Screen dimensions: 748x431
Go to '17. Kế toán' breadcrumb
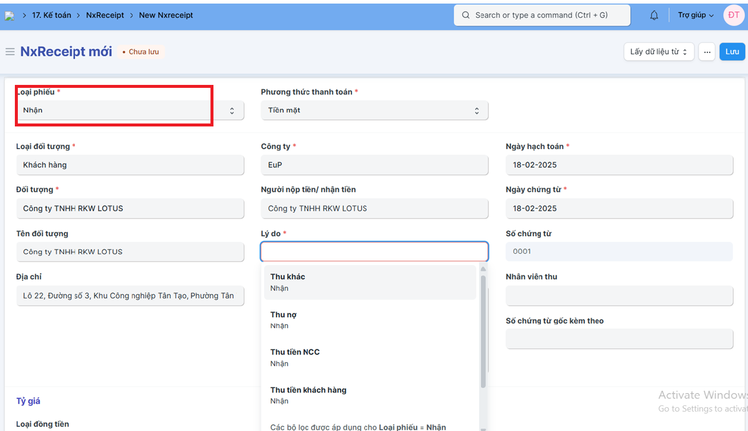(x=51, y=15)
